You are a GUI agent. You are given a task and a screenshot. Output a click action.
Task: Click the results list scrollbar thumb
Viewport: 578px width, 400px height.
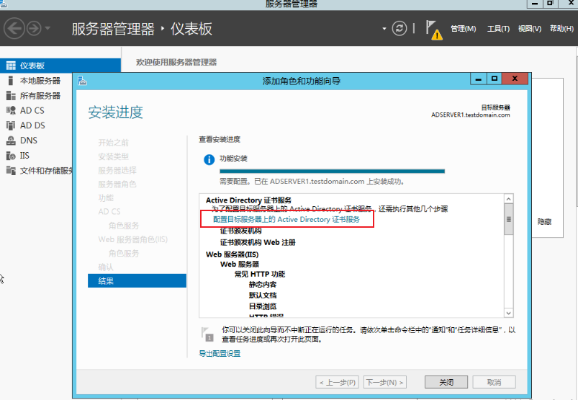(x=509, y=219)
